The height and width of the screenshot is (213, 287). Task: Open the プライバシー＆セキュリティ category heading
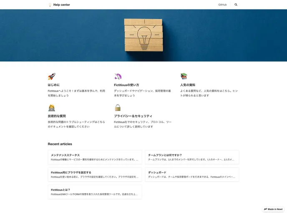point(133,116)
